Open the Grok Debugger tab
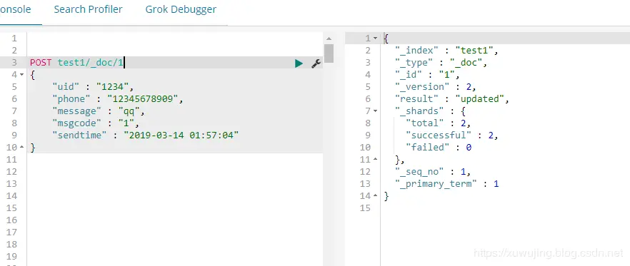630x266 pixels. click(181, 10)
